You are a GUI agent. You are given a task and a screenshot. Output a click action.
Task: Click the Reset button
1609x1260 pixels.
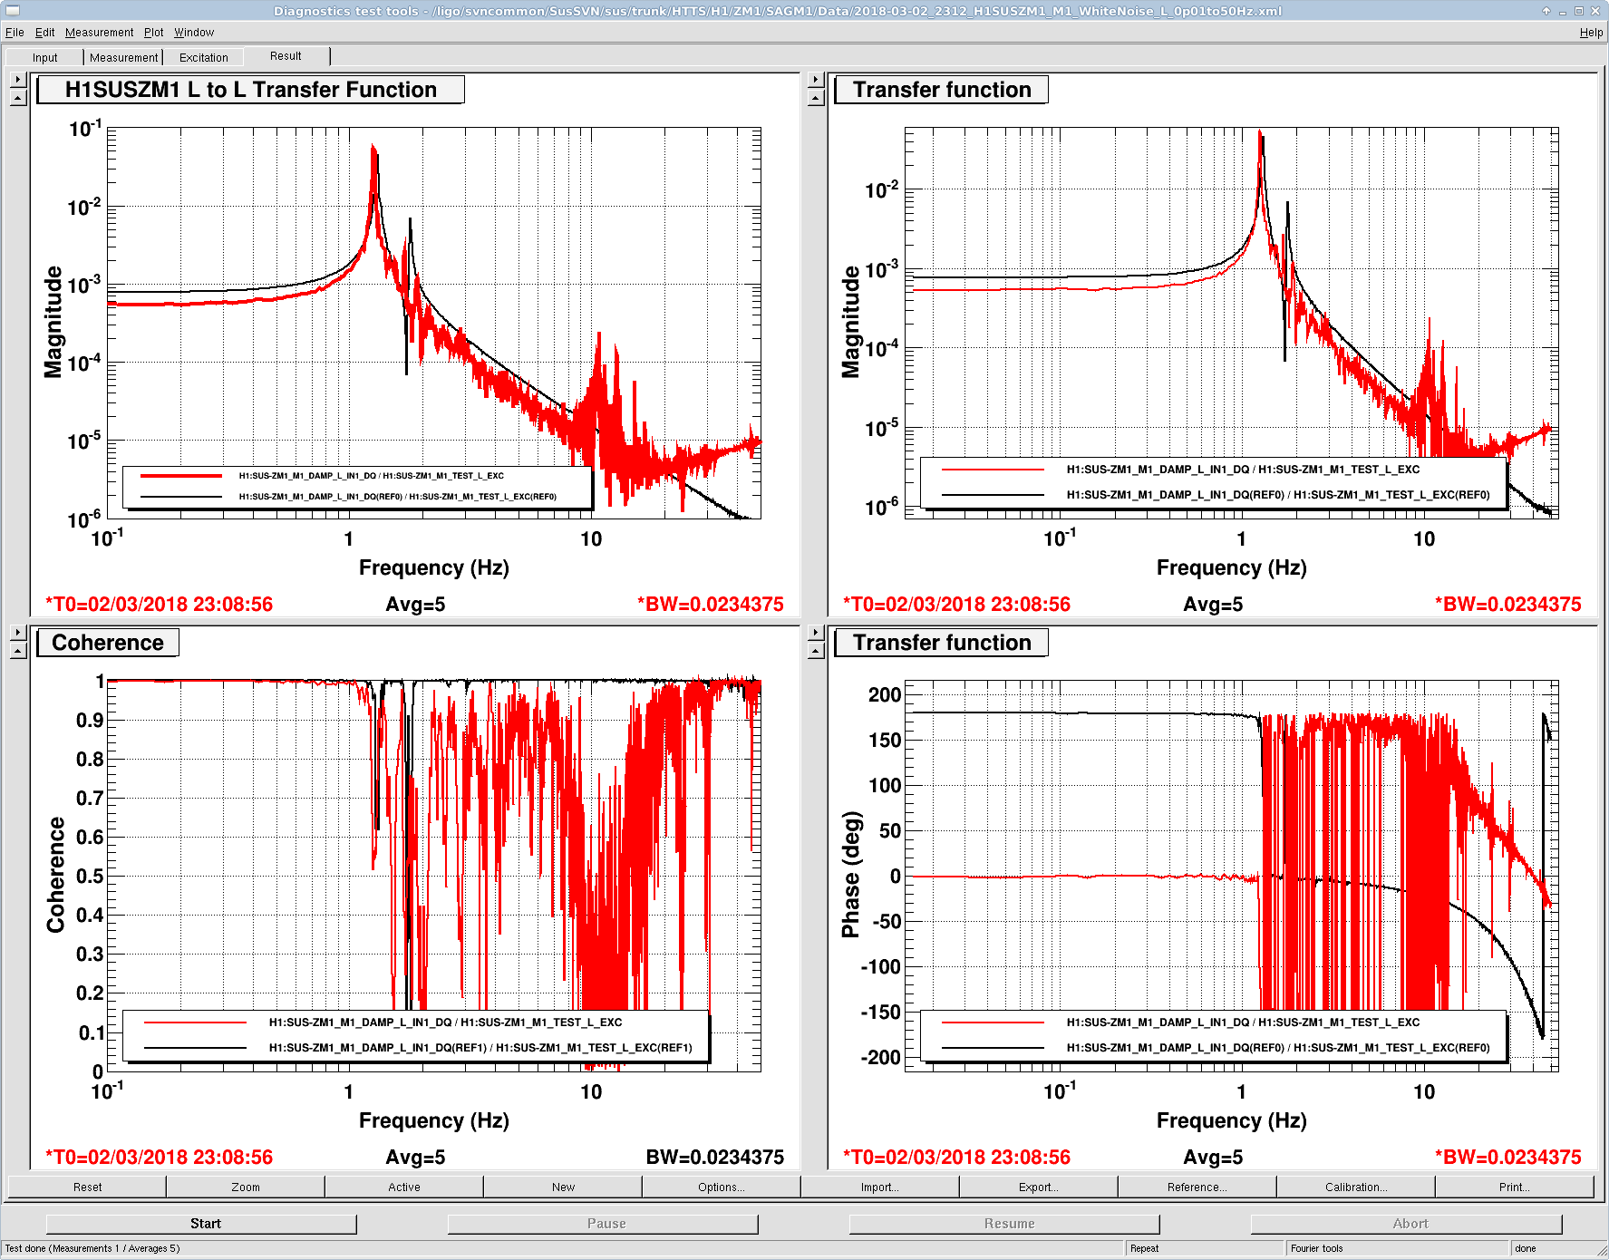coord(87,1187)
